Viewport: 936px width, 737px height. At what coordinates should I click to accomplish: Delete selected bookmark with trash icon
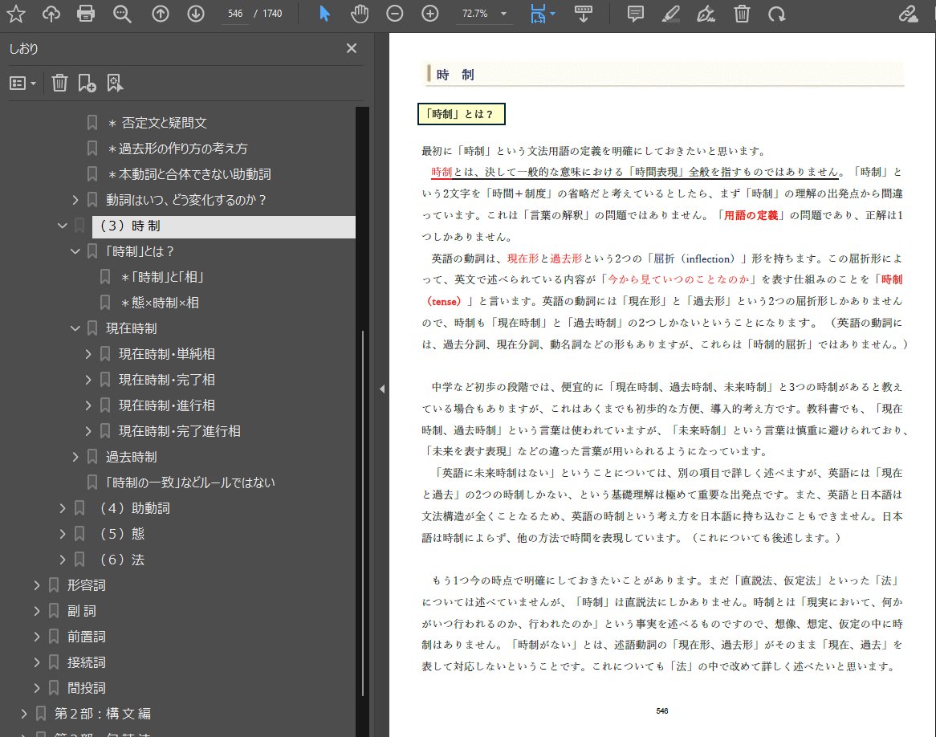pyautogui.click(x=59, y=83)
